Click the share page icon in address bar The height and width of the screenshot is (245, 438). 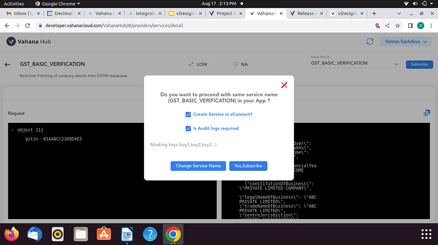[387, 26]
